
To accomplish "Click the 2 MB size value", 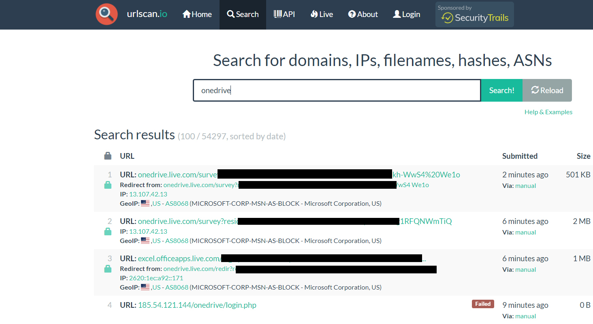I will [x=582, y=221].
